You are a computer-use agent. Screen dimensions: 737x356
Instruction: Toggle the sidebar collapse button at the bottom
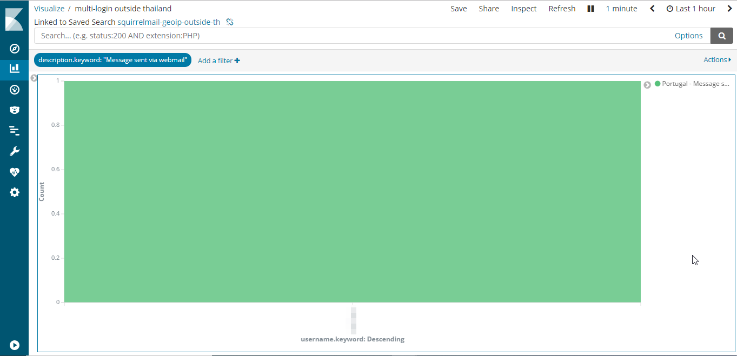(x=15, y=345)
